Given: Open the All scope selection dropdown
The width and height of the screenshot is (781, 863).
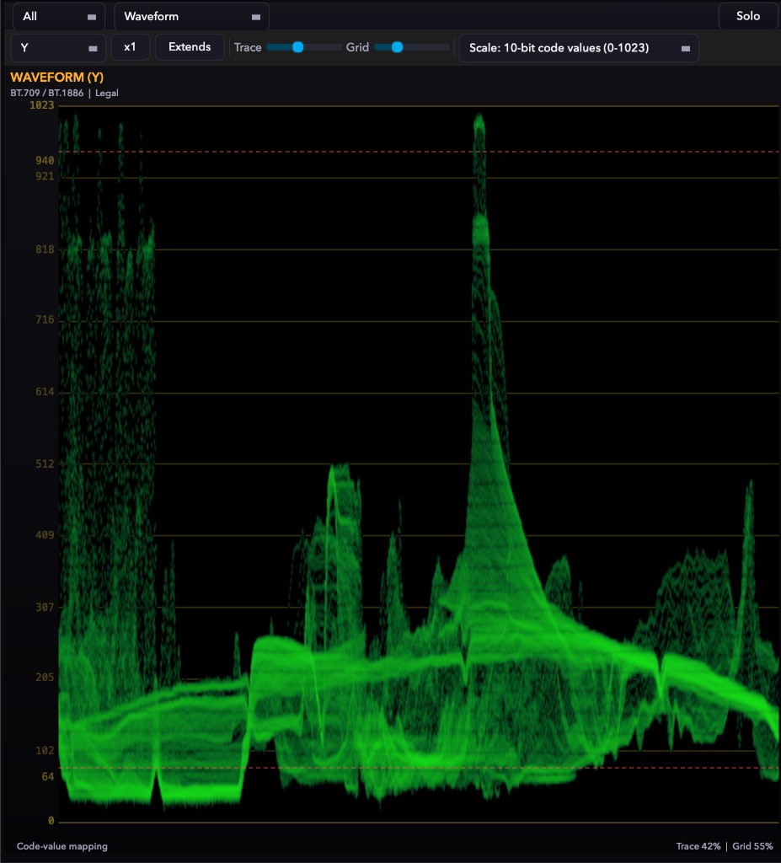Looking at the screenshot, I should (58, 17).
